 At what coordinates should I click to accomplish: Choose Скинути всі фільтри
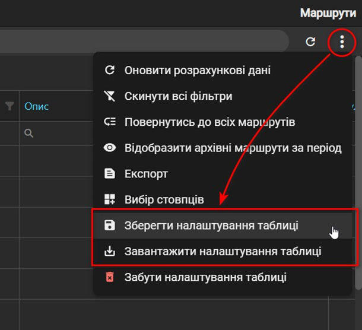tap(223, 96)
